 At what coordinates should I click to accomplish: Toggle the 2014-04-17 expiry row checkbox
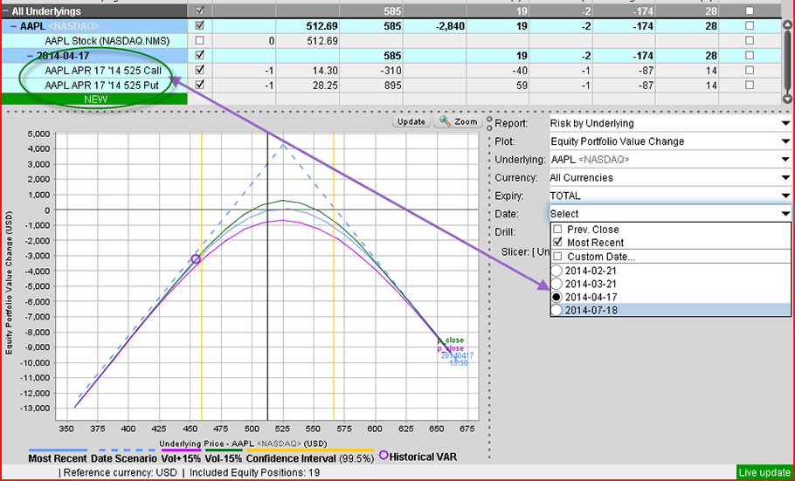[x=200, y=55]
